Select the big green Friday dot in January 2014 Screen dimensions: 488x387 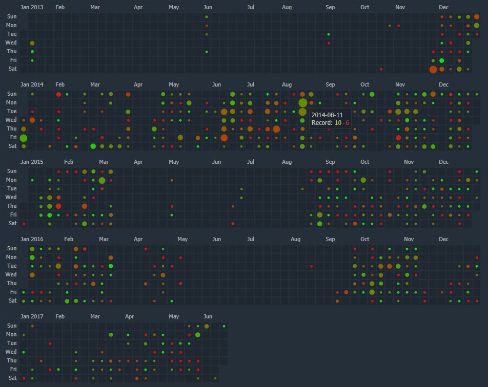23,138
